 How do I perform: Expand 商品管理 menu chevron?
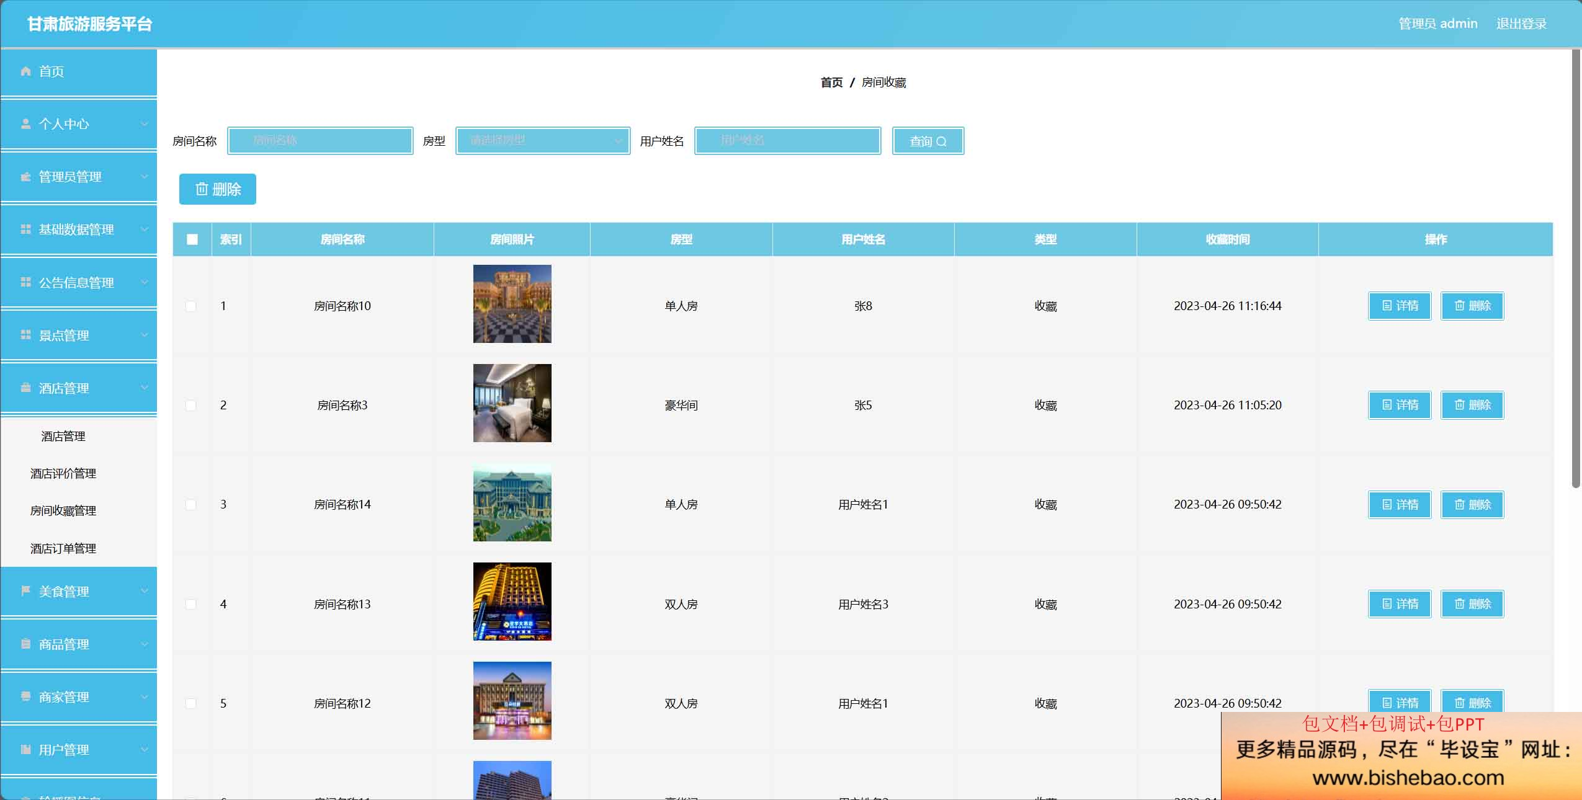[144, 644]
